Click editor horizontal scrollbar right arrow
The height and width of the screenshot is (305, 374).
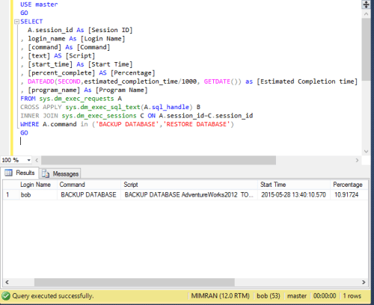click(357, 160)
